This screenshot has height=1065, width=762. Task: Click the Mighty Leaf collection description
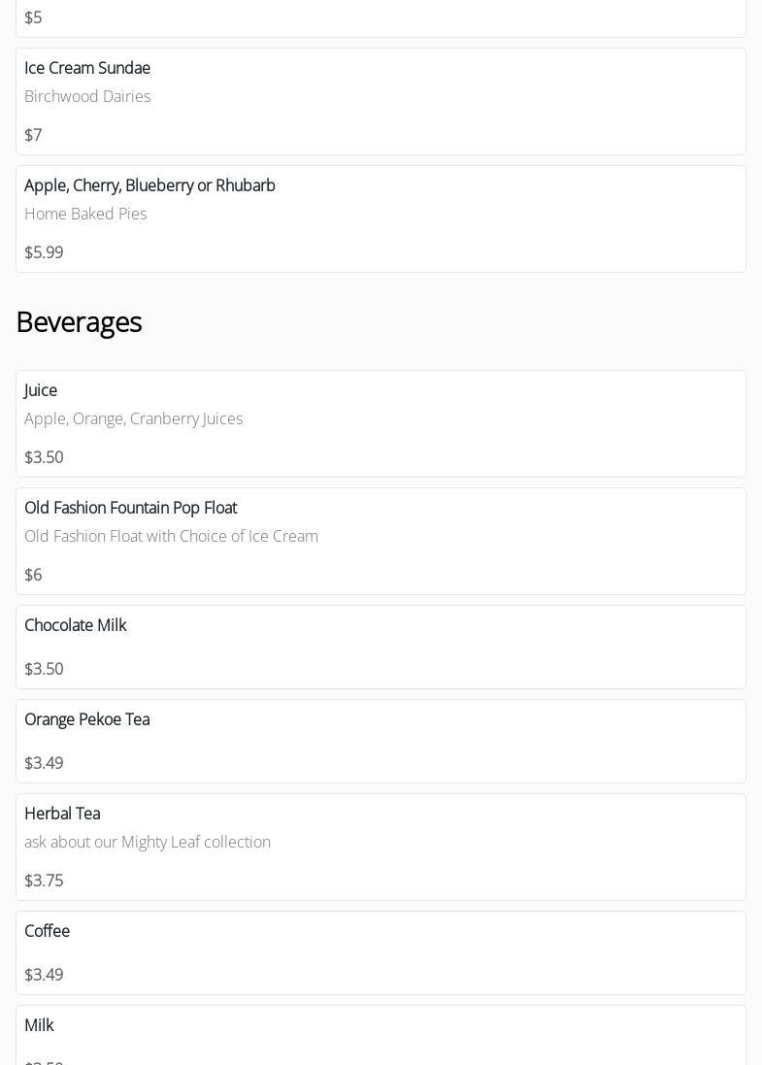(148, 842)
